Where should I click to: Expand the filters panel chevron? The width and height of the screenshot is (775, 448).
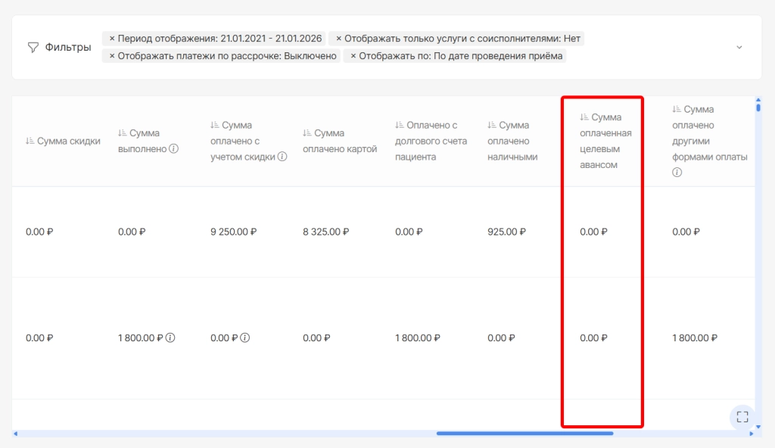(739, 47)
